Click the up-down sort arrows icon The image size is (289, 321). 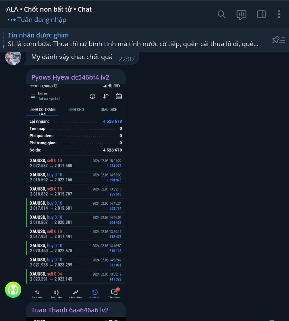tap(106, 96)
